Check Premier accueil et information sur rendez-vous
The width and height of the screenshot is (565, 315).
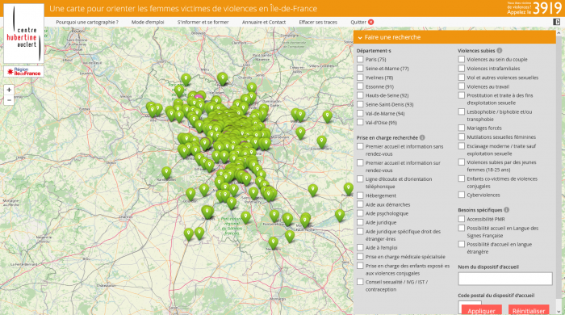click(x=360, y=162)
